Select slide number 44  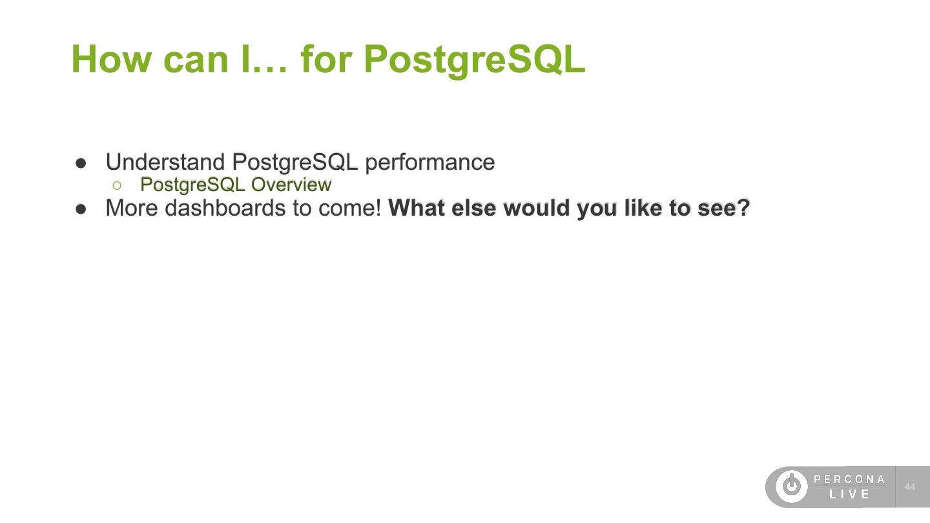[910, 487]
